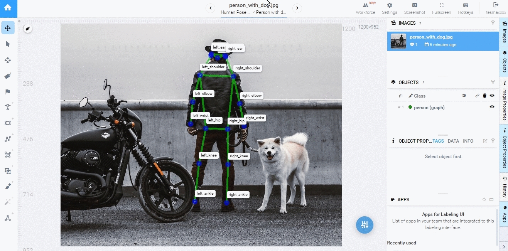
Task: Open the Apps vertical side tab
Action: pos(504,214)
